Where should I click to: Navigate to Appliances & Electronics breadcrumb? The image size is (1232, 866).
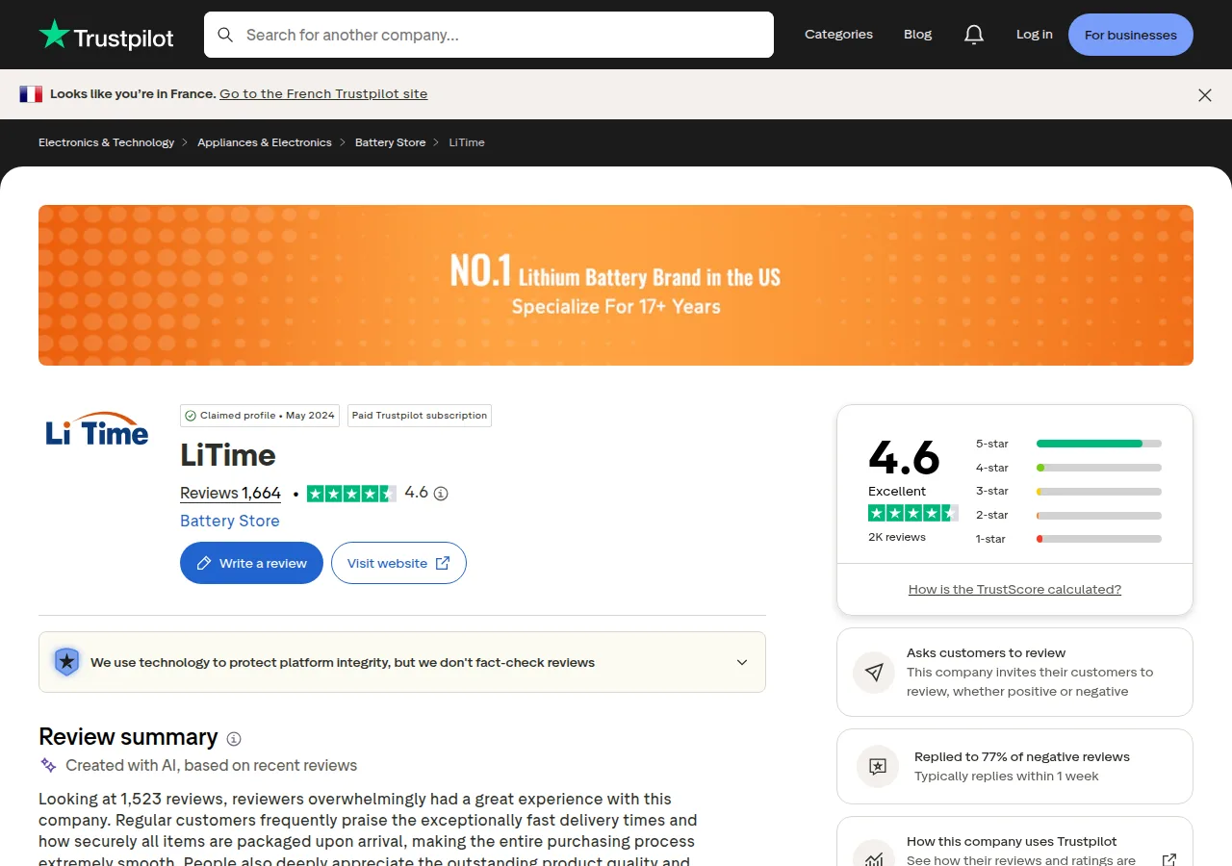265,142
